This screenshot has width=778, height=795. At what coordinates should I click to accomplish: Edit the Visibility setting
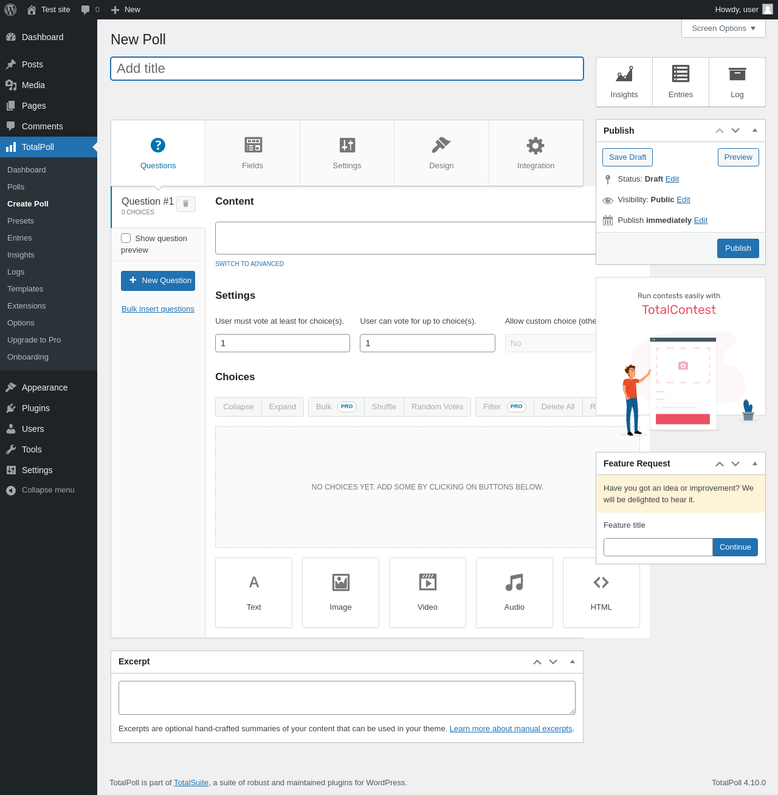(x=683, y=200)
